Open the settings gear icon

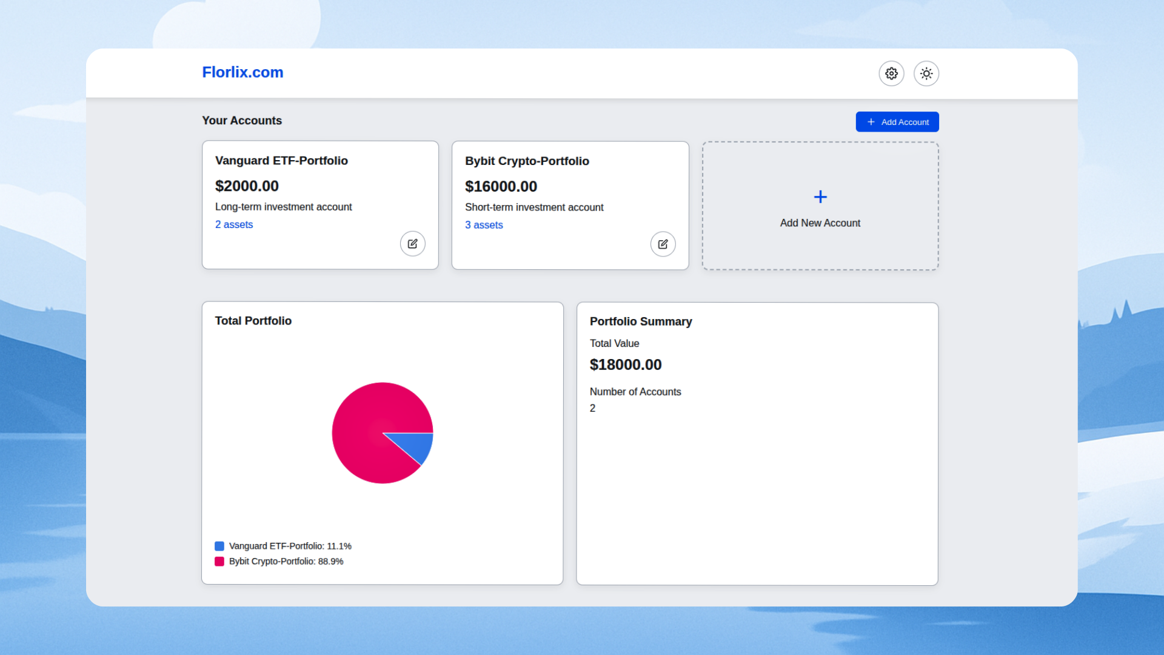point(891,73)
